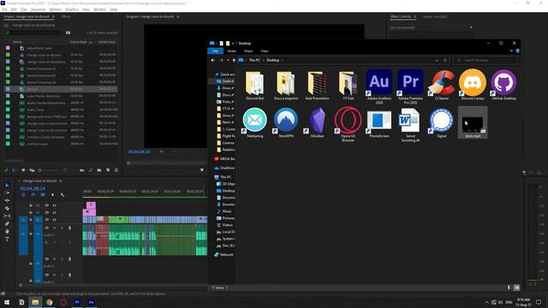Select the YT Vids folder
This screenshot has width=548, height=308.
pyautogui.click(x=348, y=85)
